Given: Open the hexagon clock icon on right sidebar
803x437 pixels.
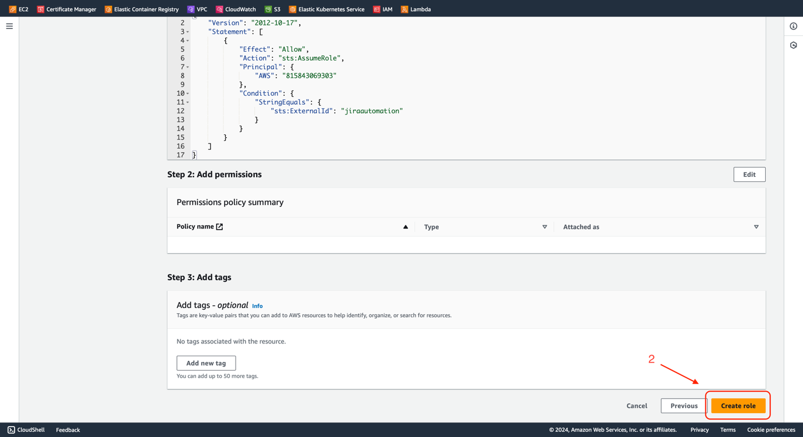Looking at the screenshot, I should 794,45.
